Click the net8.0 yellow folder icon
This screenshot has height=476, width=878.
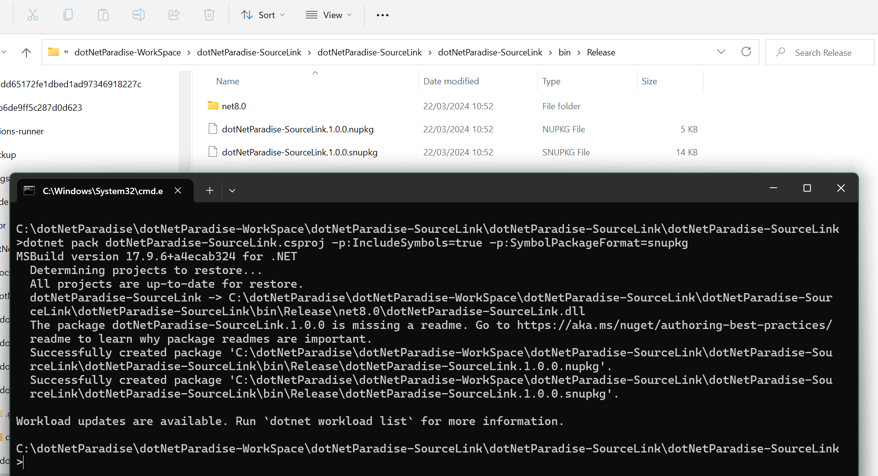213,105
